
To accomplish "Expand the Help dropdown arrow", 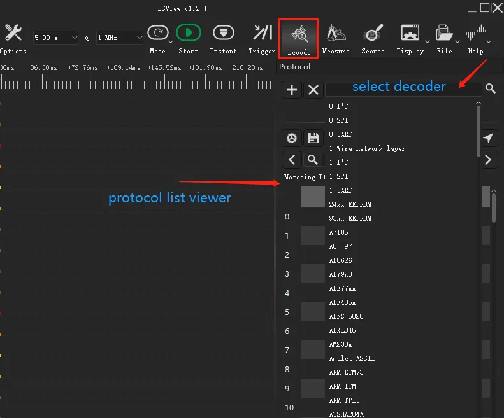I will [x=489, y=42].
